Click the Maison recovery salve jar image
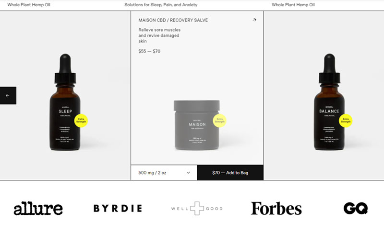Viewport: 384px width, 233px height. (197, 125)
